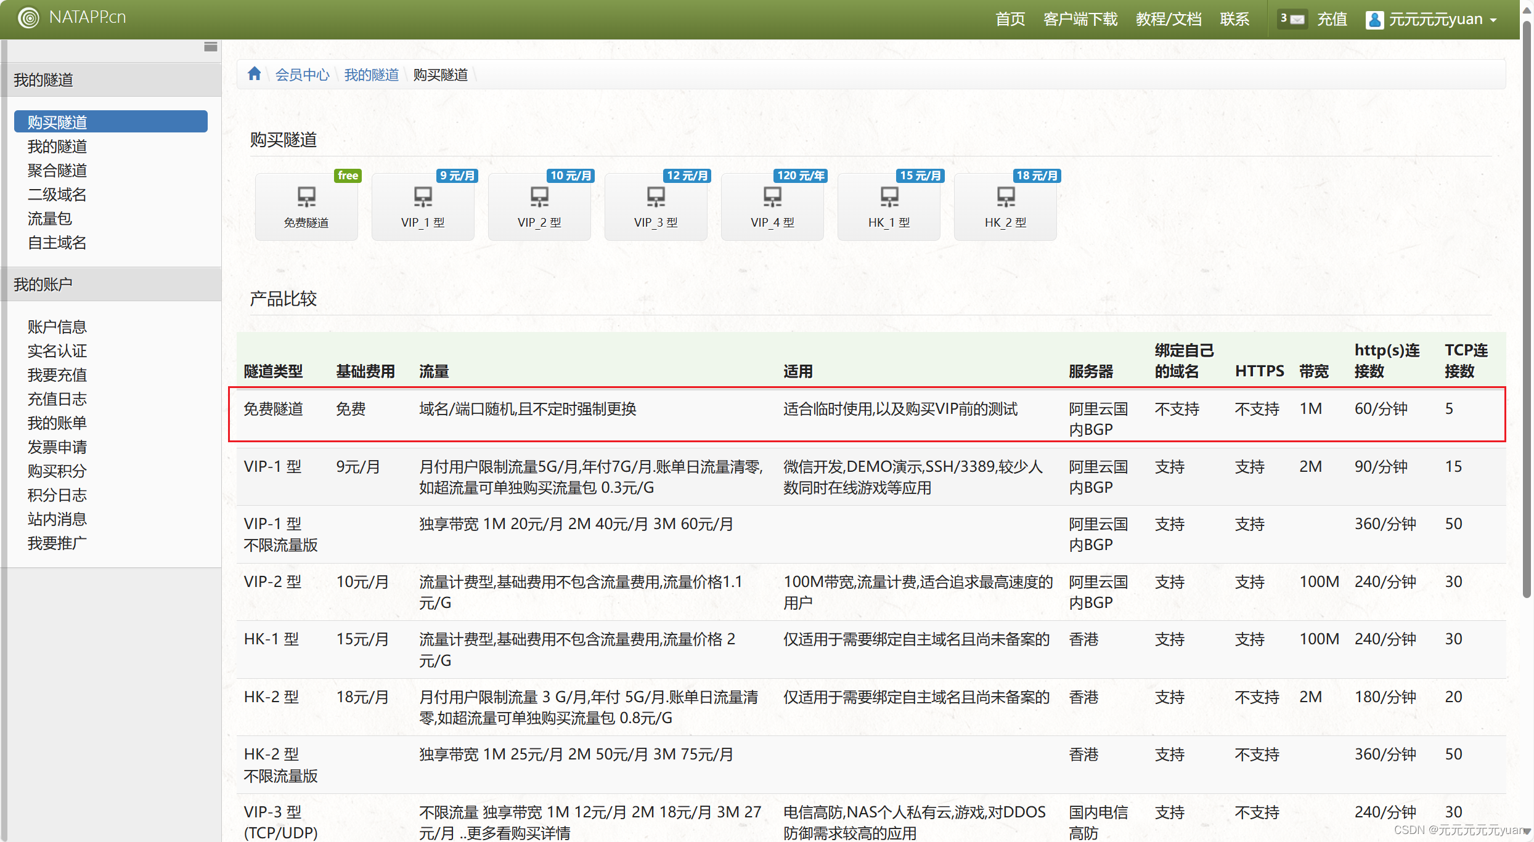Screen dimensions: 1534x842
Task: Click the 60/分钟 connection value
Action: (1381, 409)
